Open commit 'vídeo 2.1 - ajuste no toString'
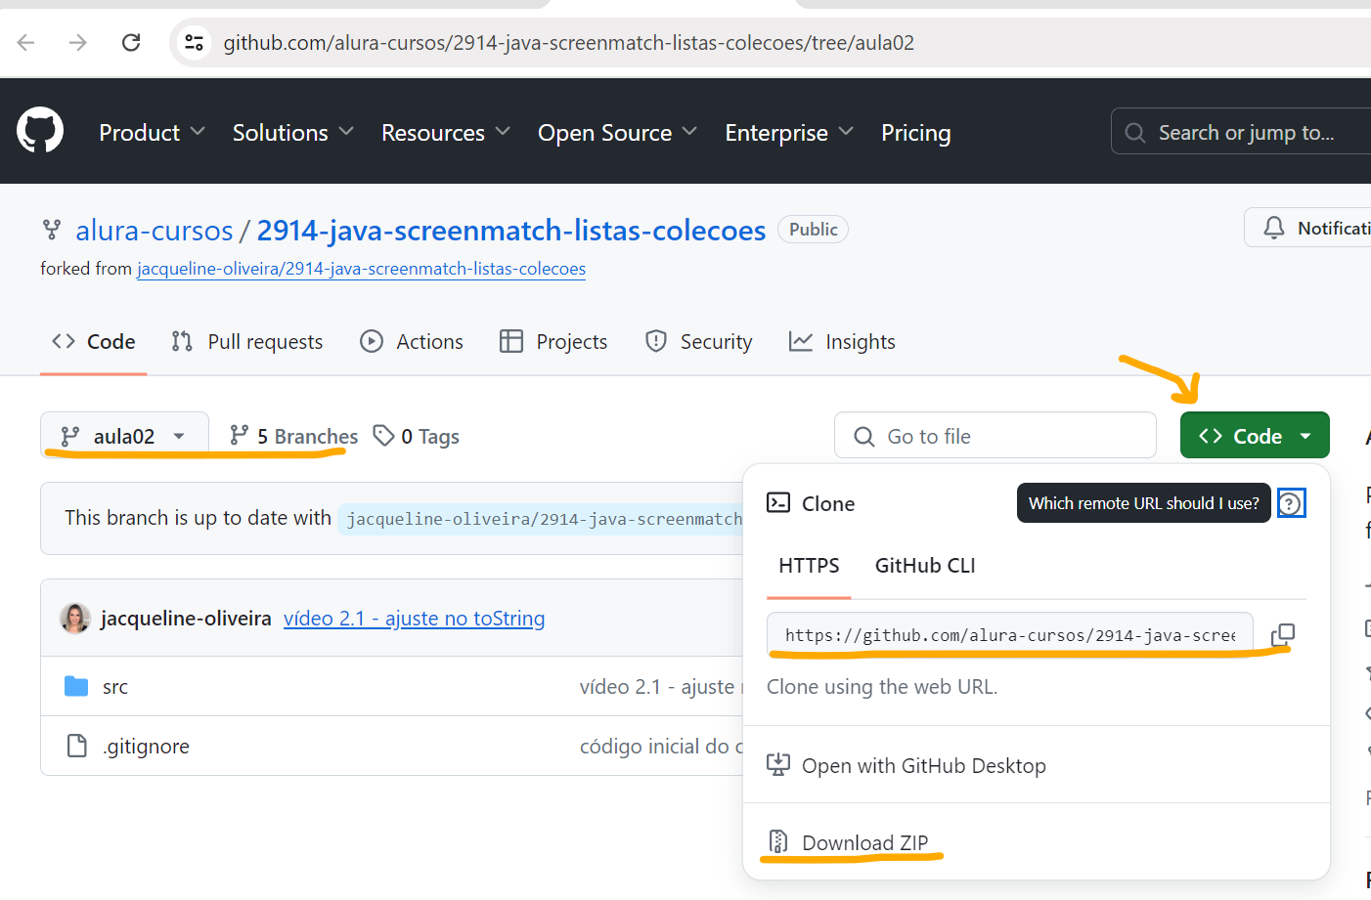The height and width of the screenshot is (900, 1371). [415, 619]
